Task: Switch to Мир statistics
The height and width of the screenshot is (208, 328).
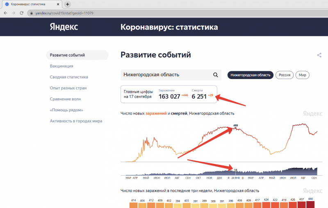Action: pos(302,75)
